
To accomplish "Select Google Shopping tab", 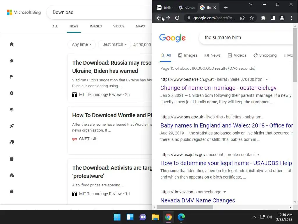I will tap(265, 55).
